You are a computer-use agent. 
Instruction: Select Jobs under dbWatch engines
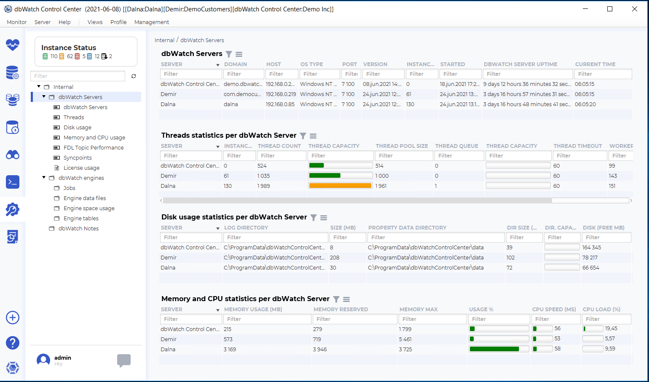click(x=70, y=188)
